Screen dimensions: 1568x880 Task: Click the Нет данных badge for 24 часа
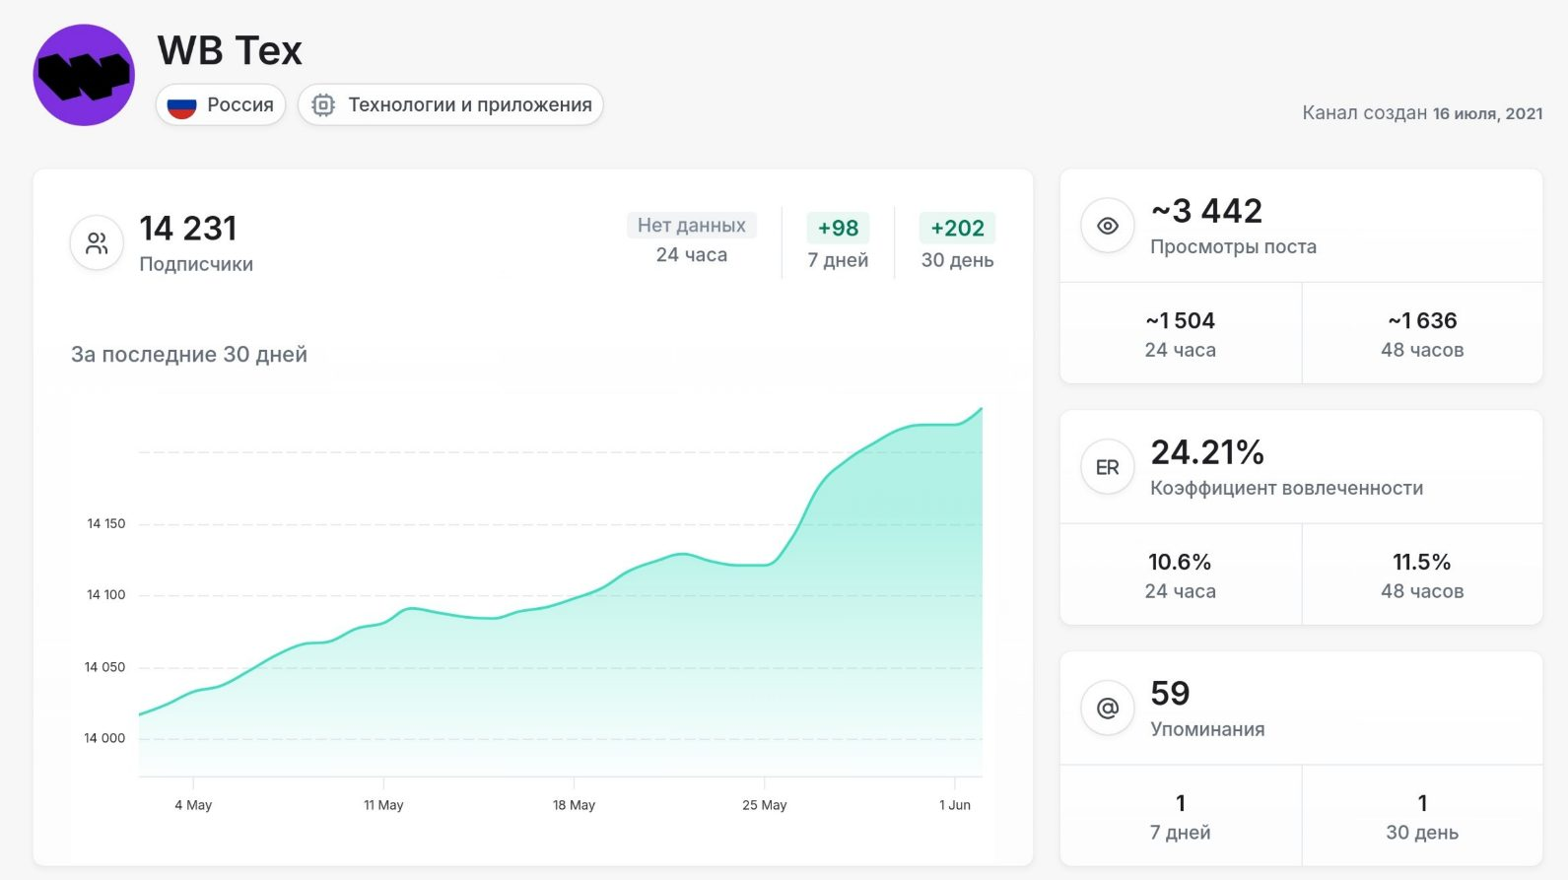(x=692, y=226)
